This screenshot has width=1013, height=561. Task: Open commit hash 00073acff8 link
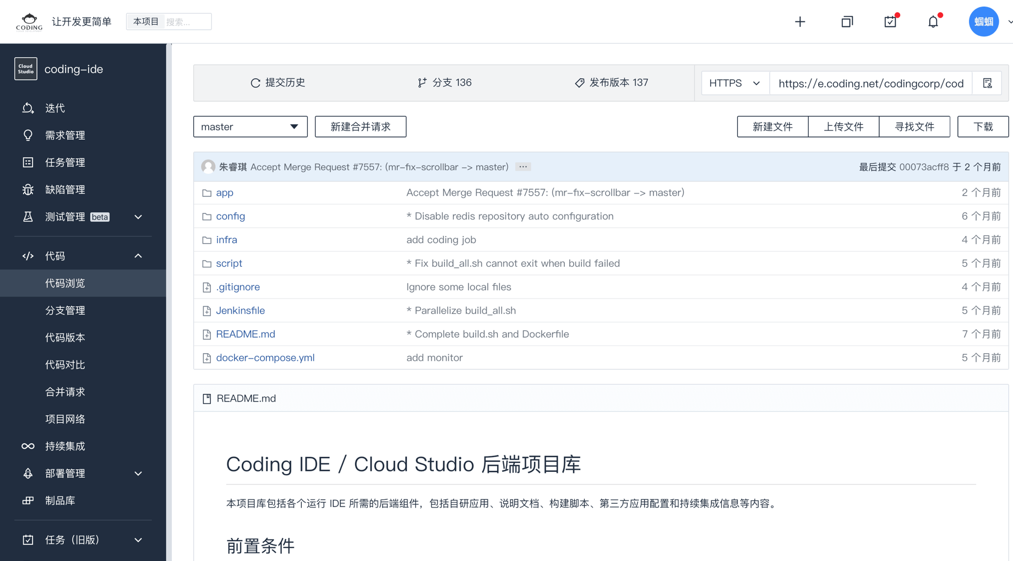coord(924,167)
